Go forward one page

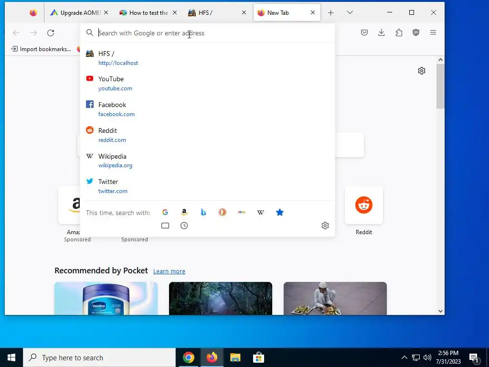pos(33,33)
